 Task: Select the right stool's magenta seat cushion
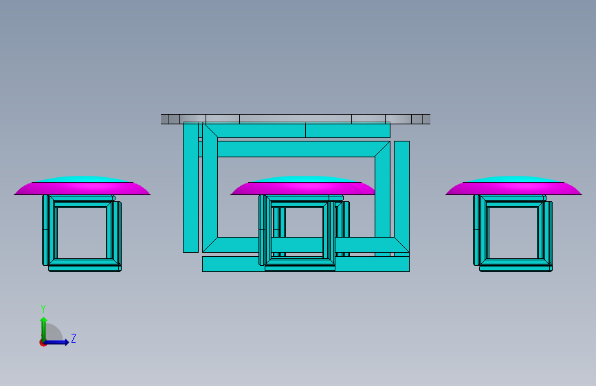(514, 189)
